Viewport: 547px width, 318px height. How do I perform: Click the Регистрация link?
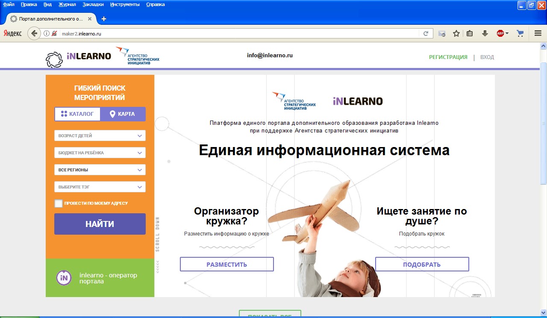coord(448,57)
